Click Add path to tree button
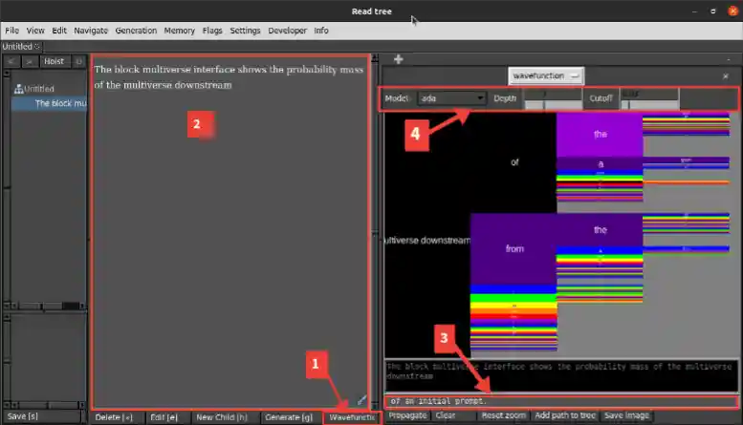 pyautogui.click(x=564, y=416)
